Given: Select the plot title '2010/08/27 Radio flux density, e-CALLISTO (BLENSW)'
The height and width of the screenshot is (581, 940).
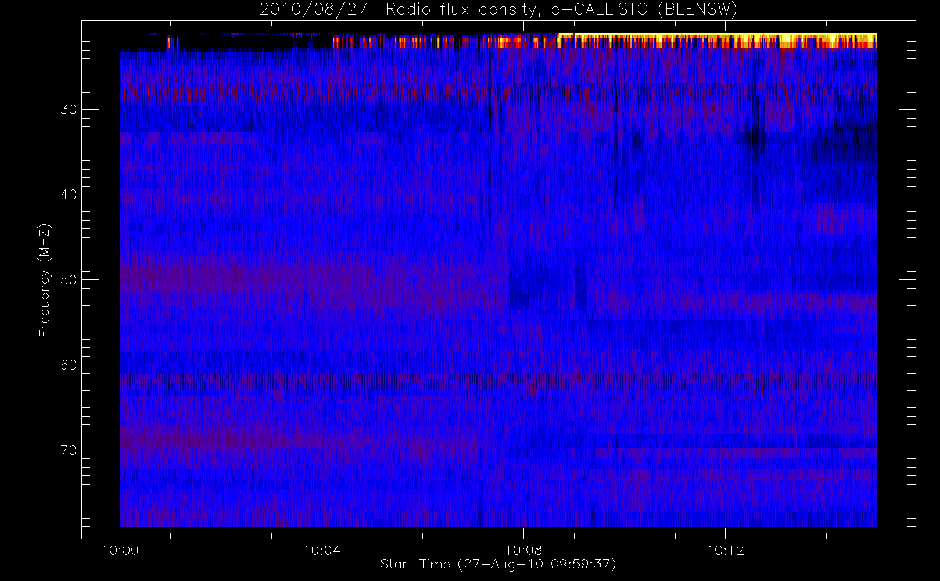Looking at the screenshot, I should tap(498, 10).
